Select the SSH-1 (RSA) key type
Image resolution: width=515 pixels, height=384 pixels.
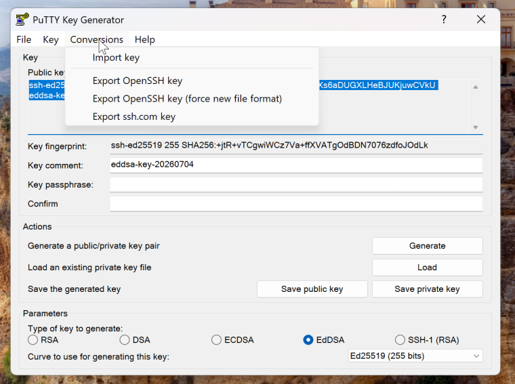click(x=427, y=340)
